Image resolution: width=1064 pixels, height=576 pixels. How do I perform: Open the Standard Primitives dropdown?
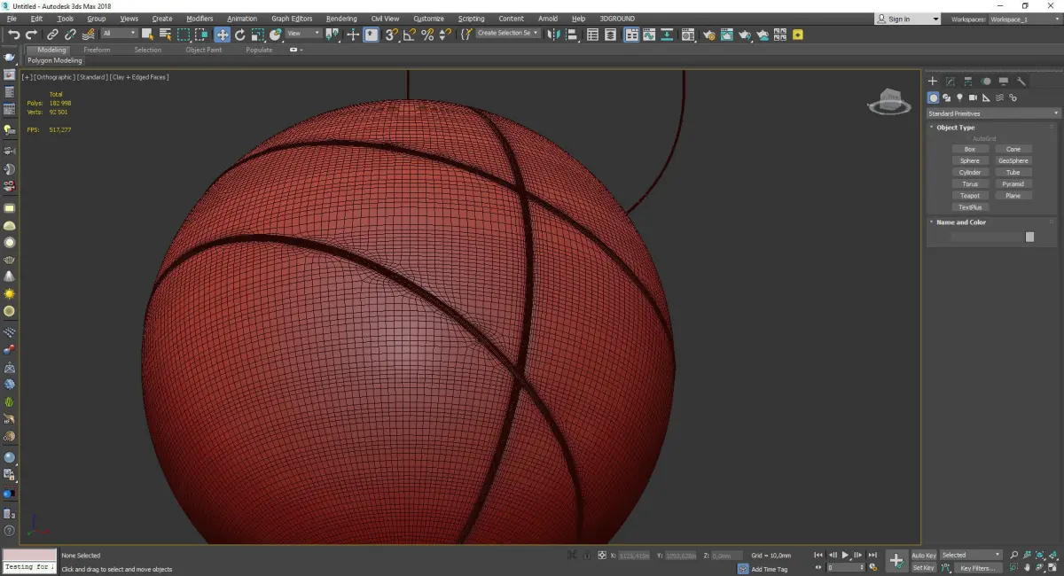click(993, 113)
